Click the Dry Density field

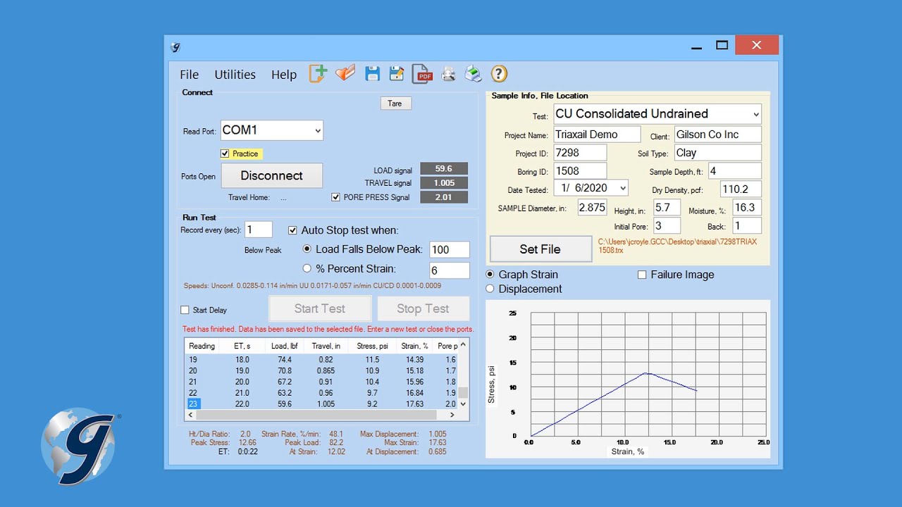(741, 189)
